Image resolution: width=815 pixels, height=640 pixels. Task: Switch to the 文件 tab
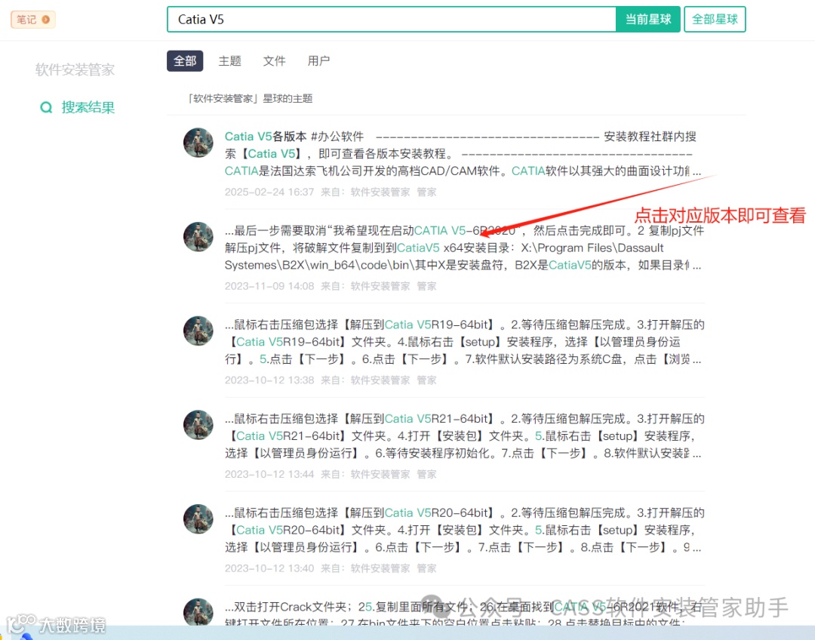[x=274, y=61]
